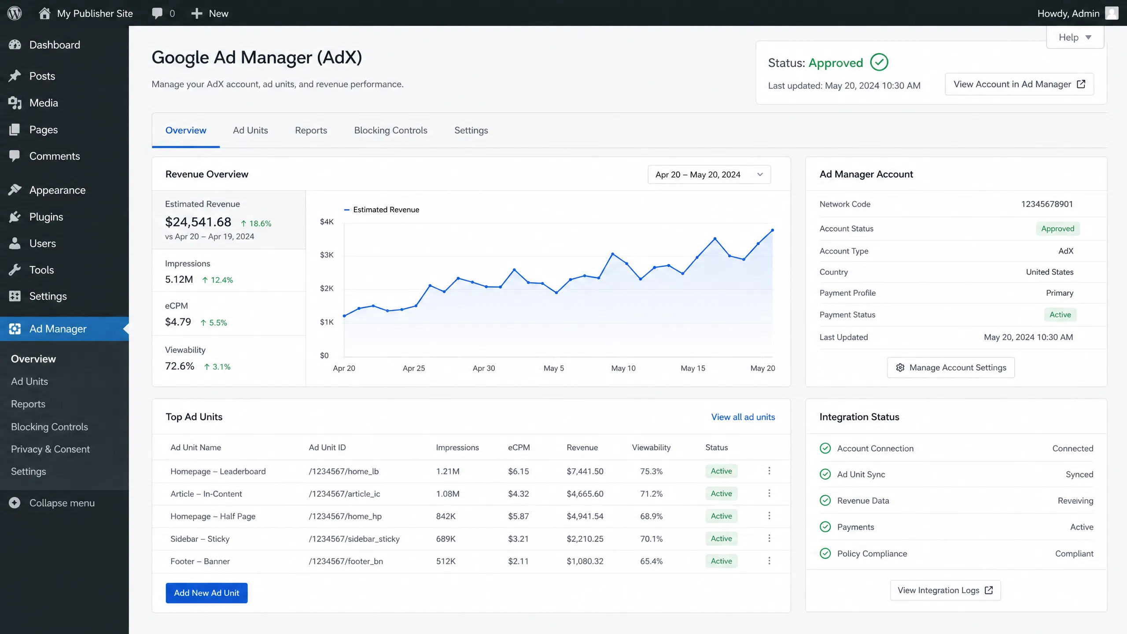The width and height of the screenshot is (1127, 634).
Task: Click the Estimated Revenue chart legend
Action: (381, 210)
